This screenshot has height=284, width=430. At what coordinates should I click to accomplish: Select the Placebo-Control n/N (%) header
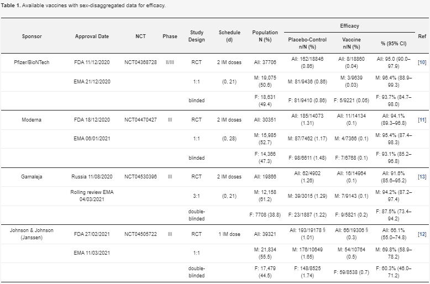tap(307, 43)
